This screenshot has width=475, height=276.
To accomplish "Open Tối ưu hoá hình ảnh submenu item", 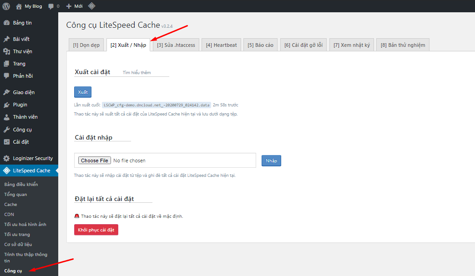I will 25,224.
